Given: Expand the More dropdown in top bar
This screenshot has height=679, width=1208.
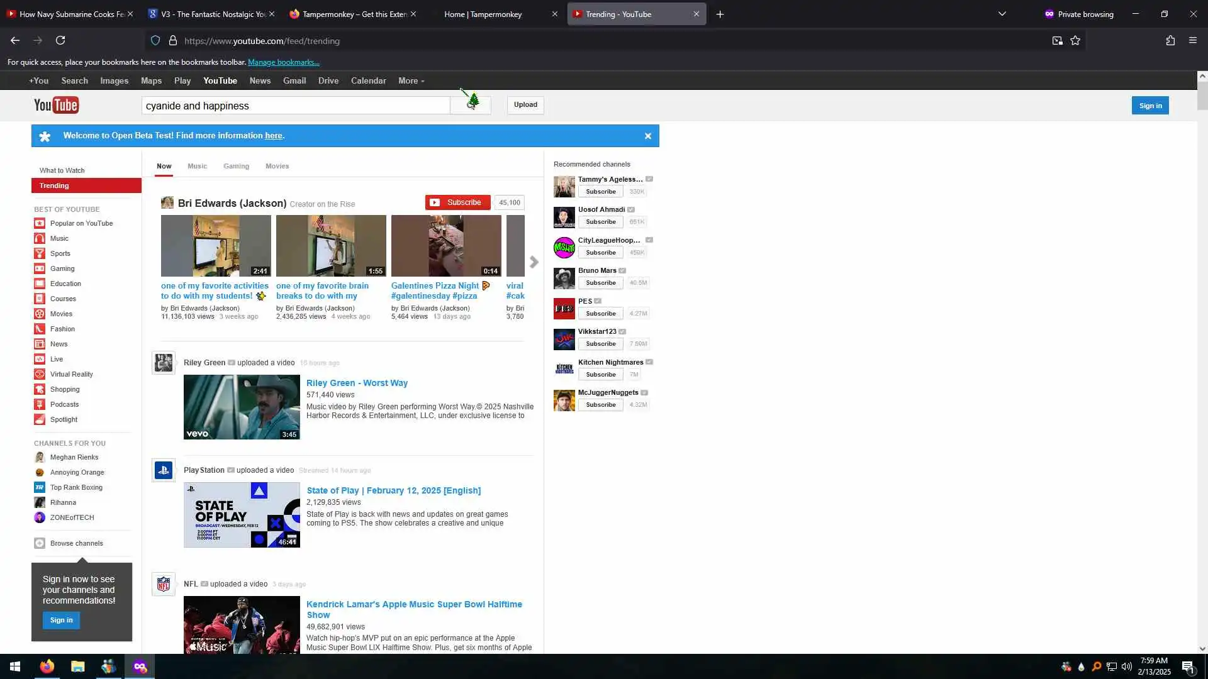Looking at the screenshot, I should 411,81.
